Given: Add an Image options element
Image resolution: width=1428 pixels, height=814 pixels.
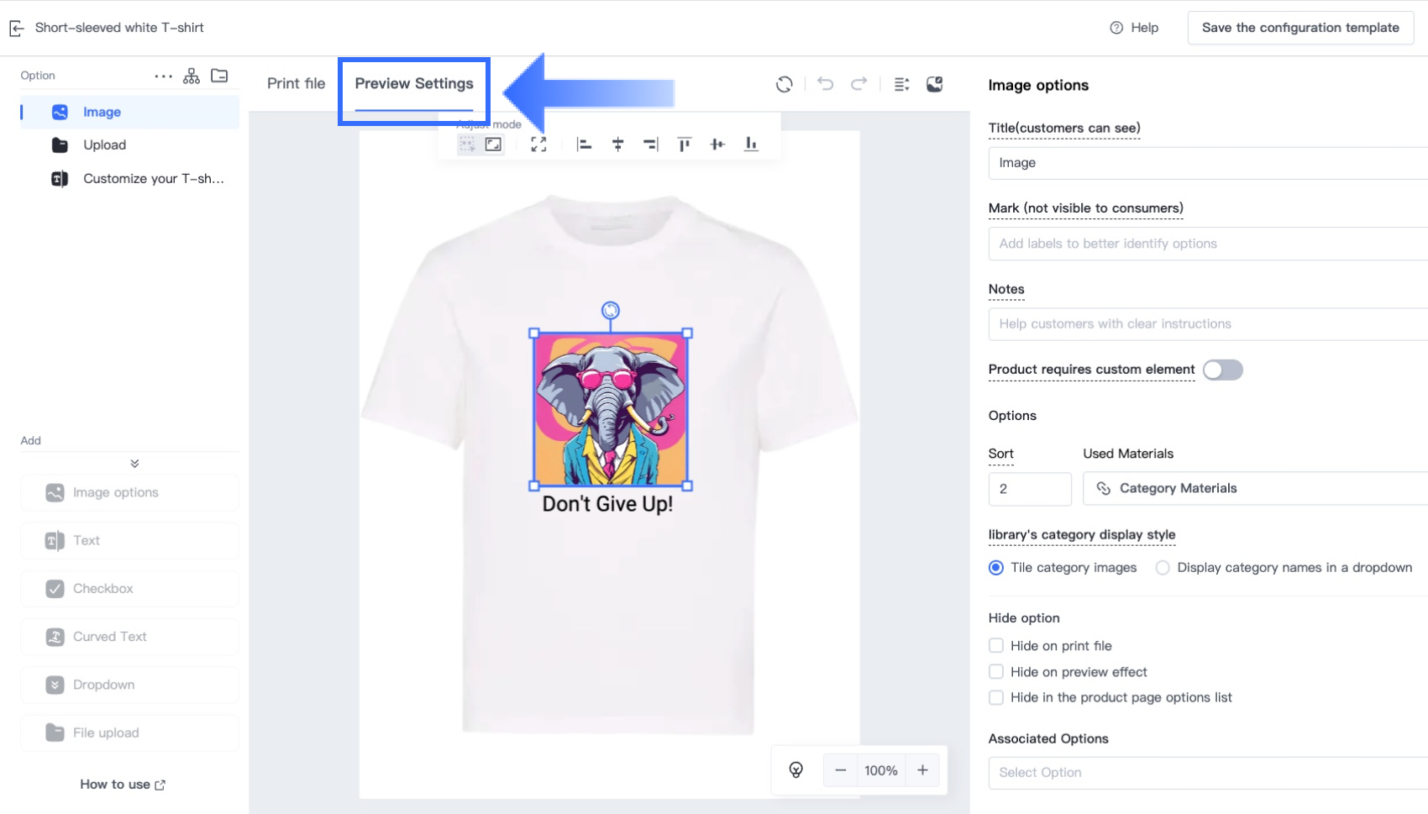Looking at the screenshot, I should (129, 493).
